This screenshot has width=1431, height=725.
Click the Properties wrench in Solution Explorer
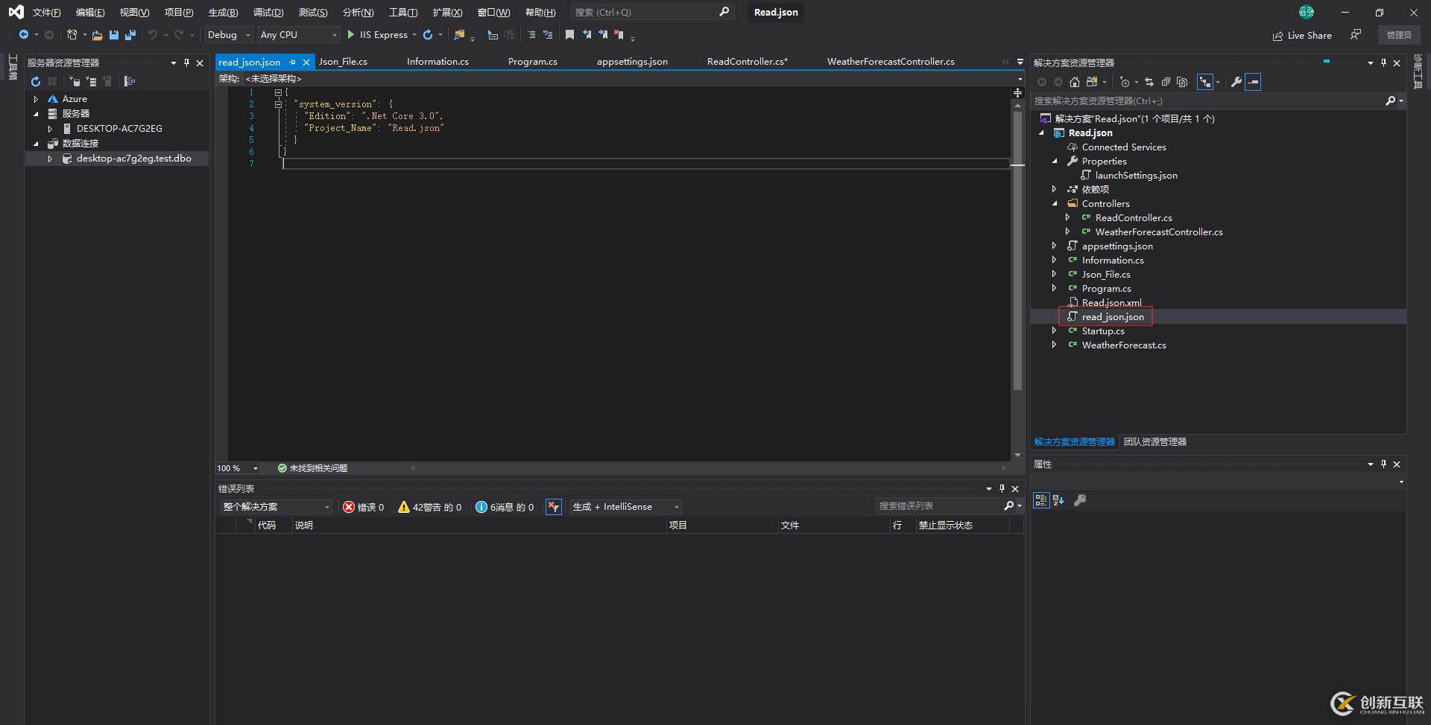coord(1236,82)
